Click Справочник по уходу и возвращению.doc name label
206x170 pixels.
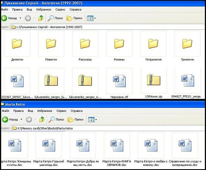tap(185, 163)
